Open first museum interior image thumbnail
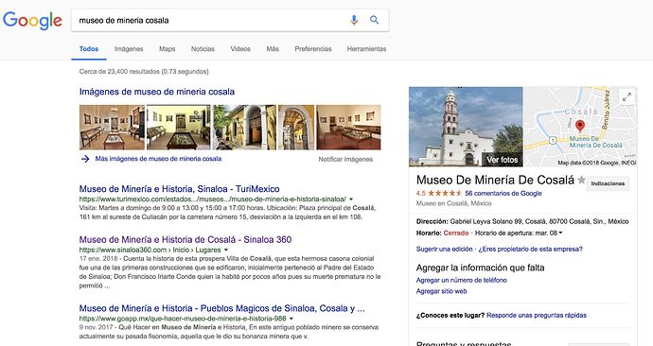653x346 pixels. coord(112,128)
